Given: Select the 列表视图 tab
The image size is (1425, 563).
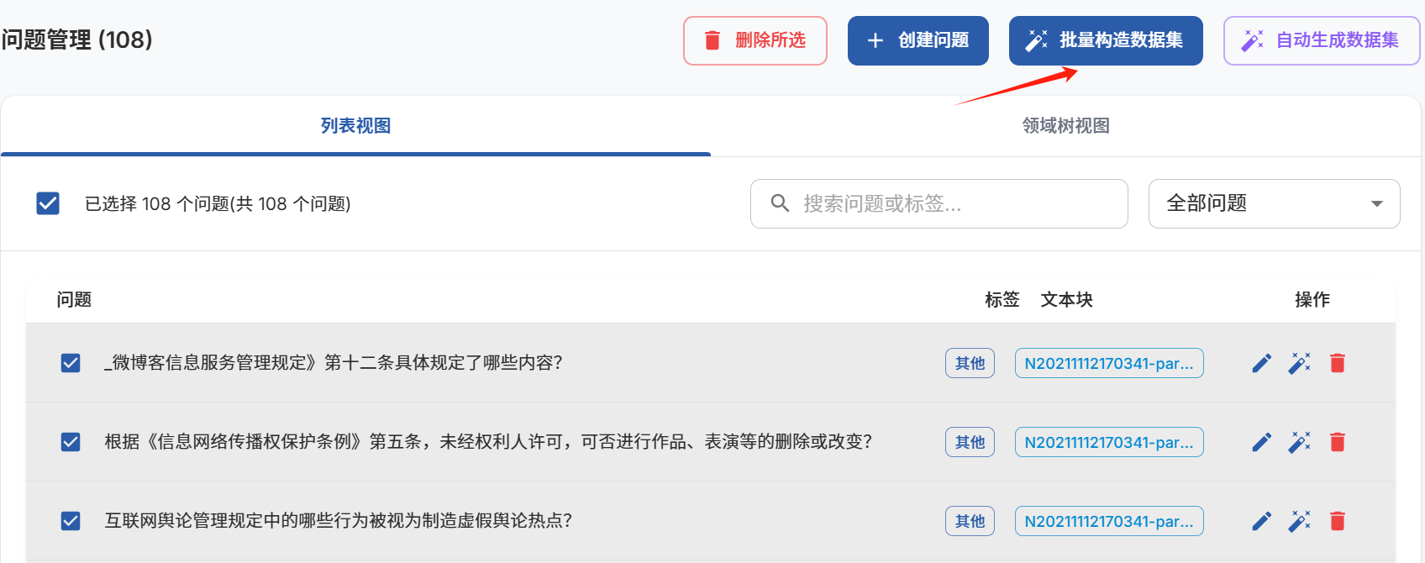Looking at the screenshot, I should pos(355,126).
